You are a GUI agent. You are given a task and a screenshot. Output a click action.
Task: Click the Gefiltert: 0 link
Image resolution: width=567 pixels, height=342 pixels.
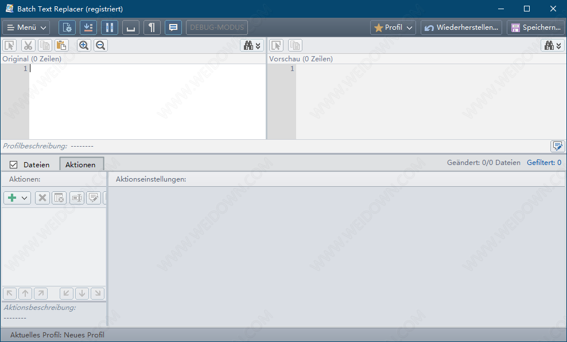tap(544, 163)
